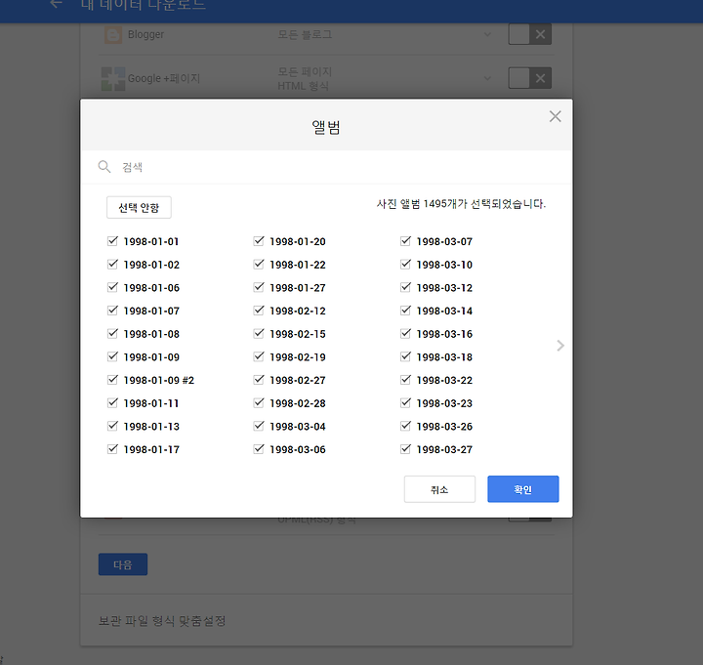Expand 보관 파일 형식 맞춤설정 section
The height and width of the screenshot is (665, 703).
coord(162,621)
